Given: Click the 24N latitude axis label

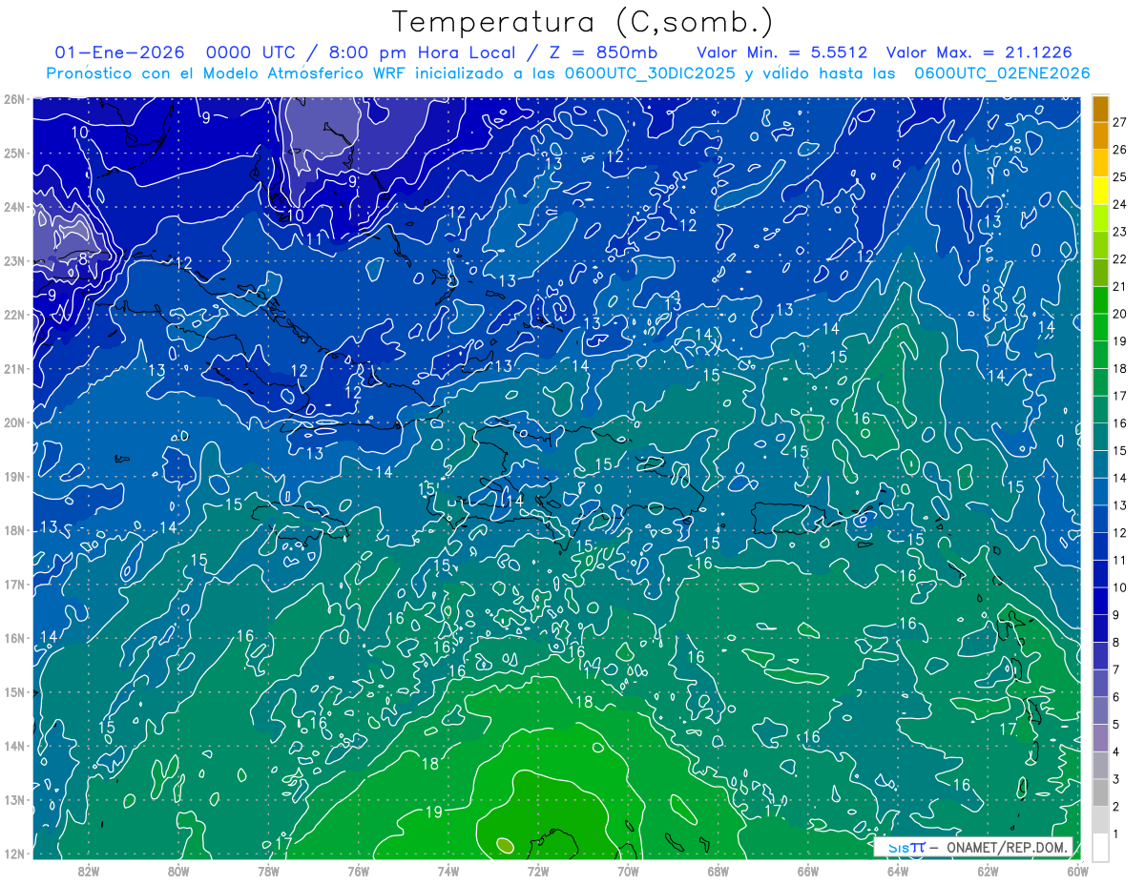Looking at the screenshot, I should [x=14, y=207].
